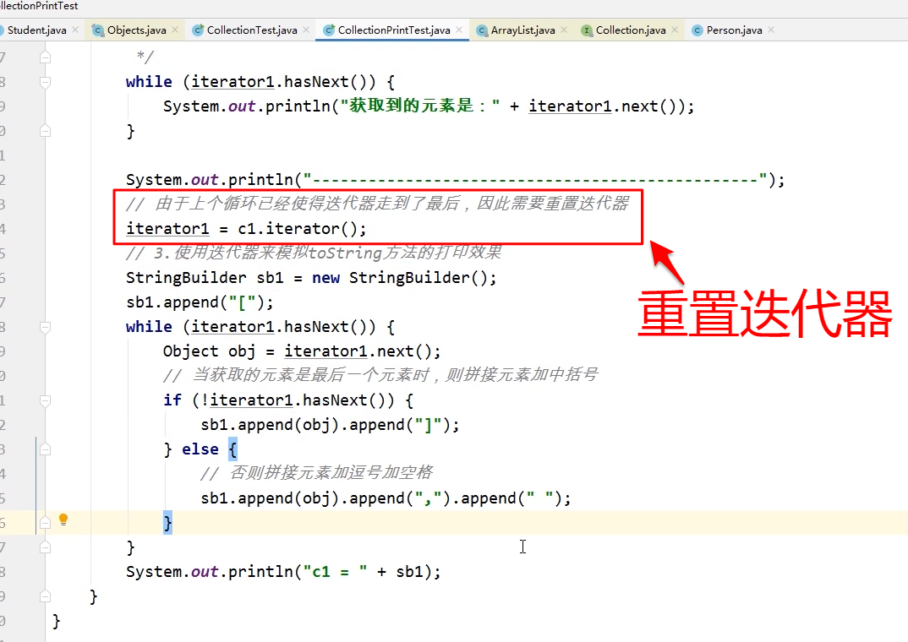
Task: Click the highlighted closing brace of else
Action: 167,523
